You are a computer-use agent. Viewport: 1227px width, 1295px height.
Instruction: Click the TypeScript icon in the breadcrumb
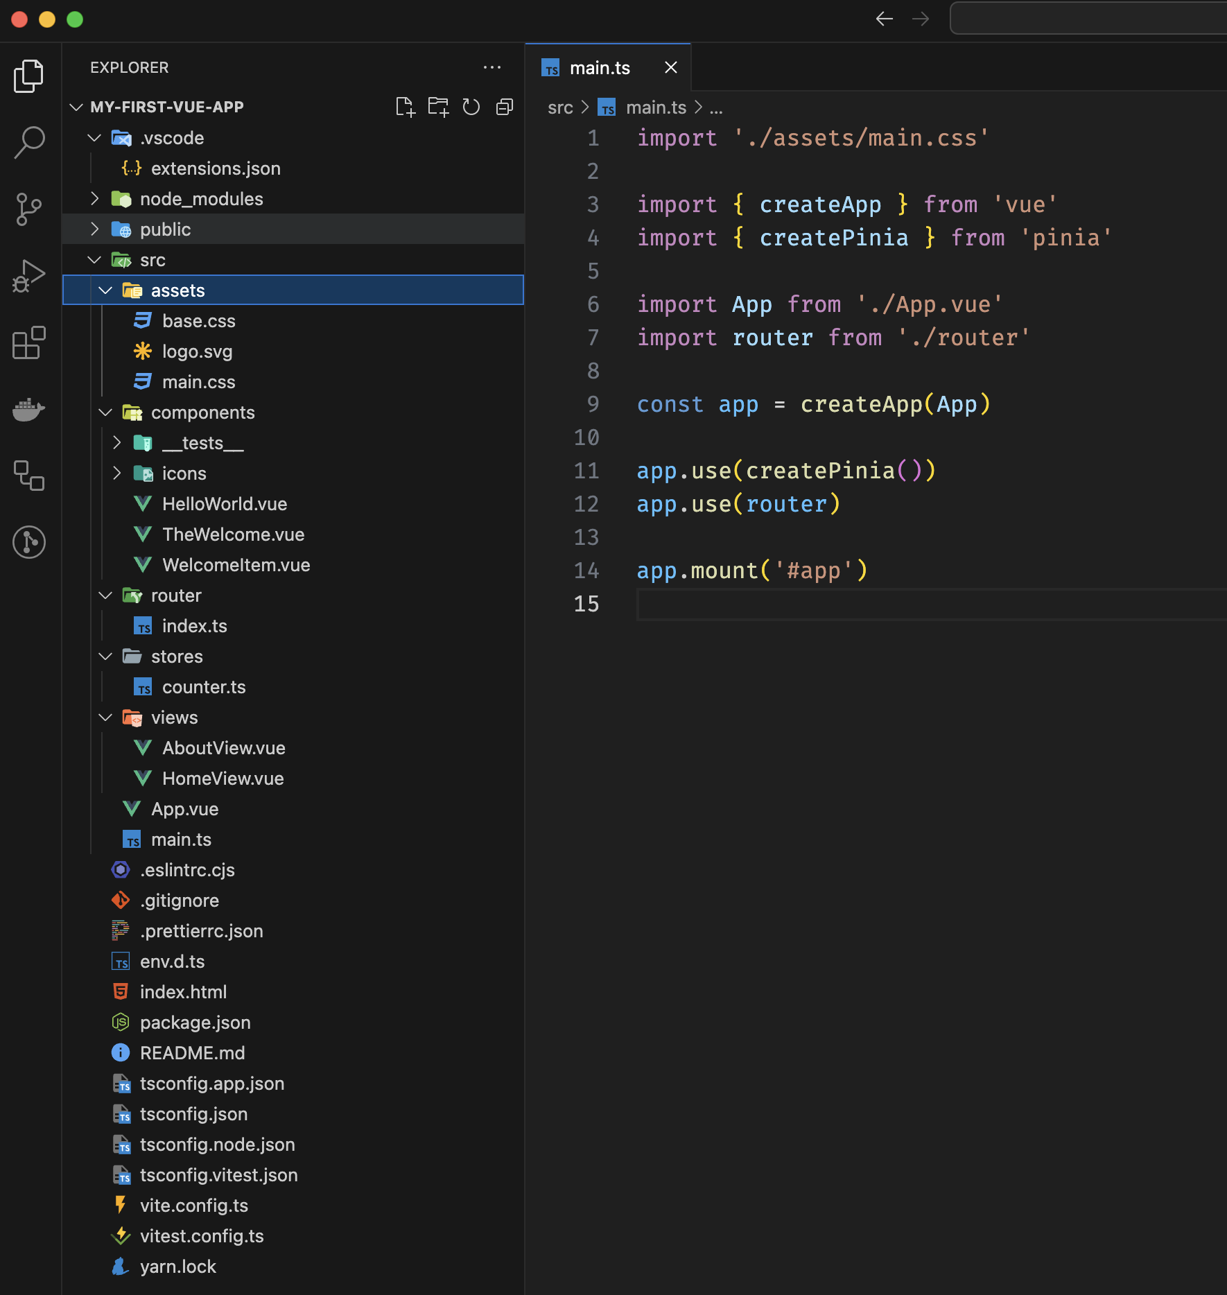click(607, 107)
